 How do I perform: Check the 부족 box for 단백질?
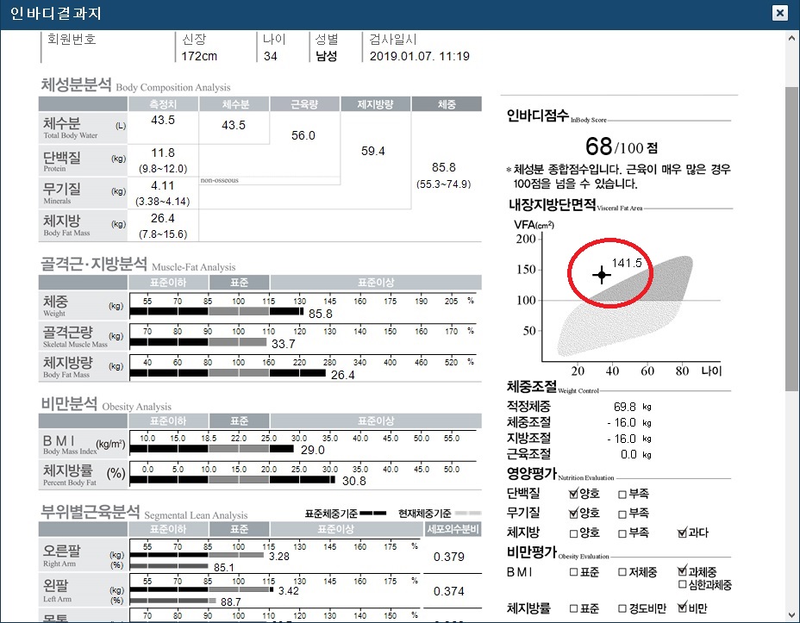tap(622, 495)
